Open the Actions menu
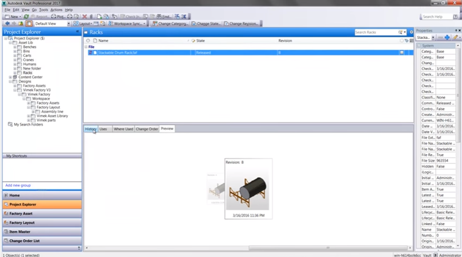462x257 pixels. point(56,10)
